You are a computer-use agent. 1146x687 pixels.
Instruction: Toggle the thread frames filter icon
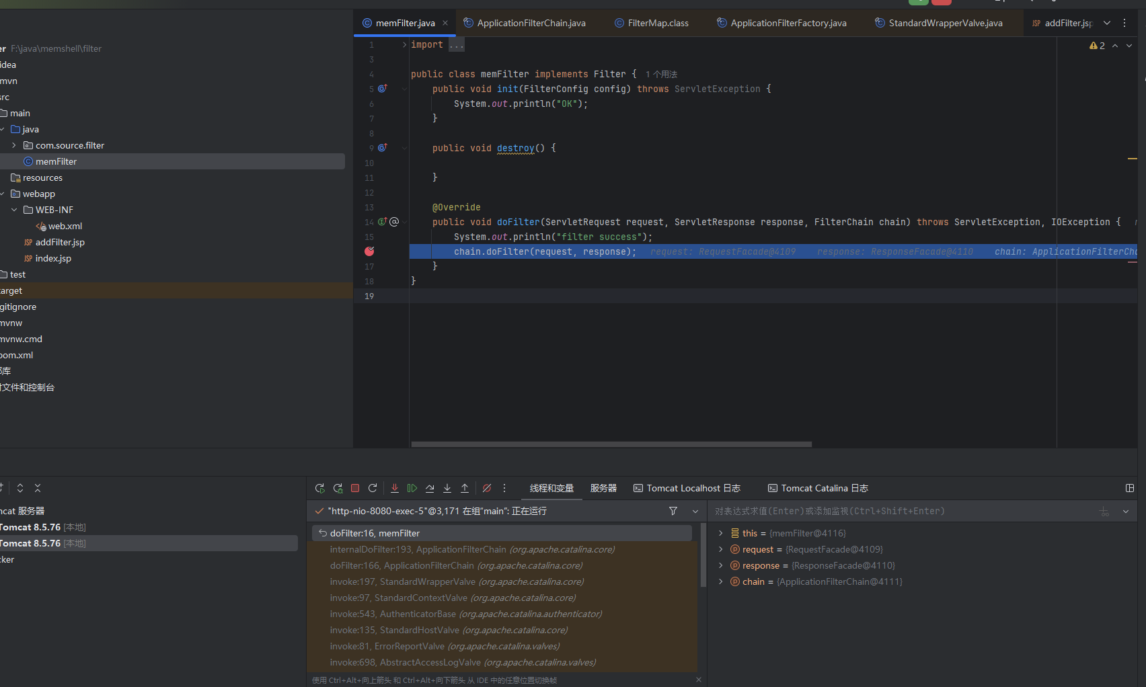pos(673,512)
